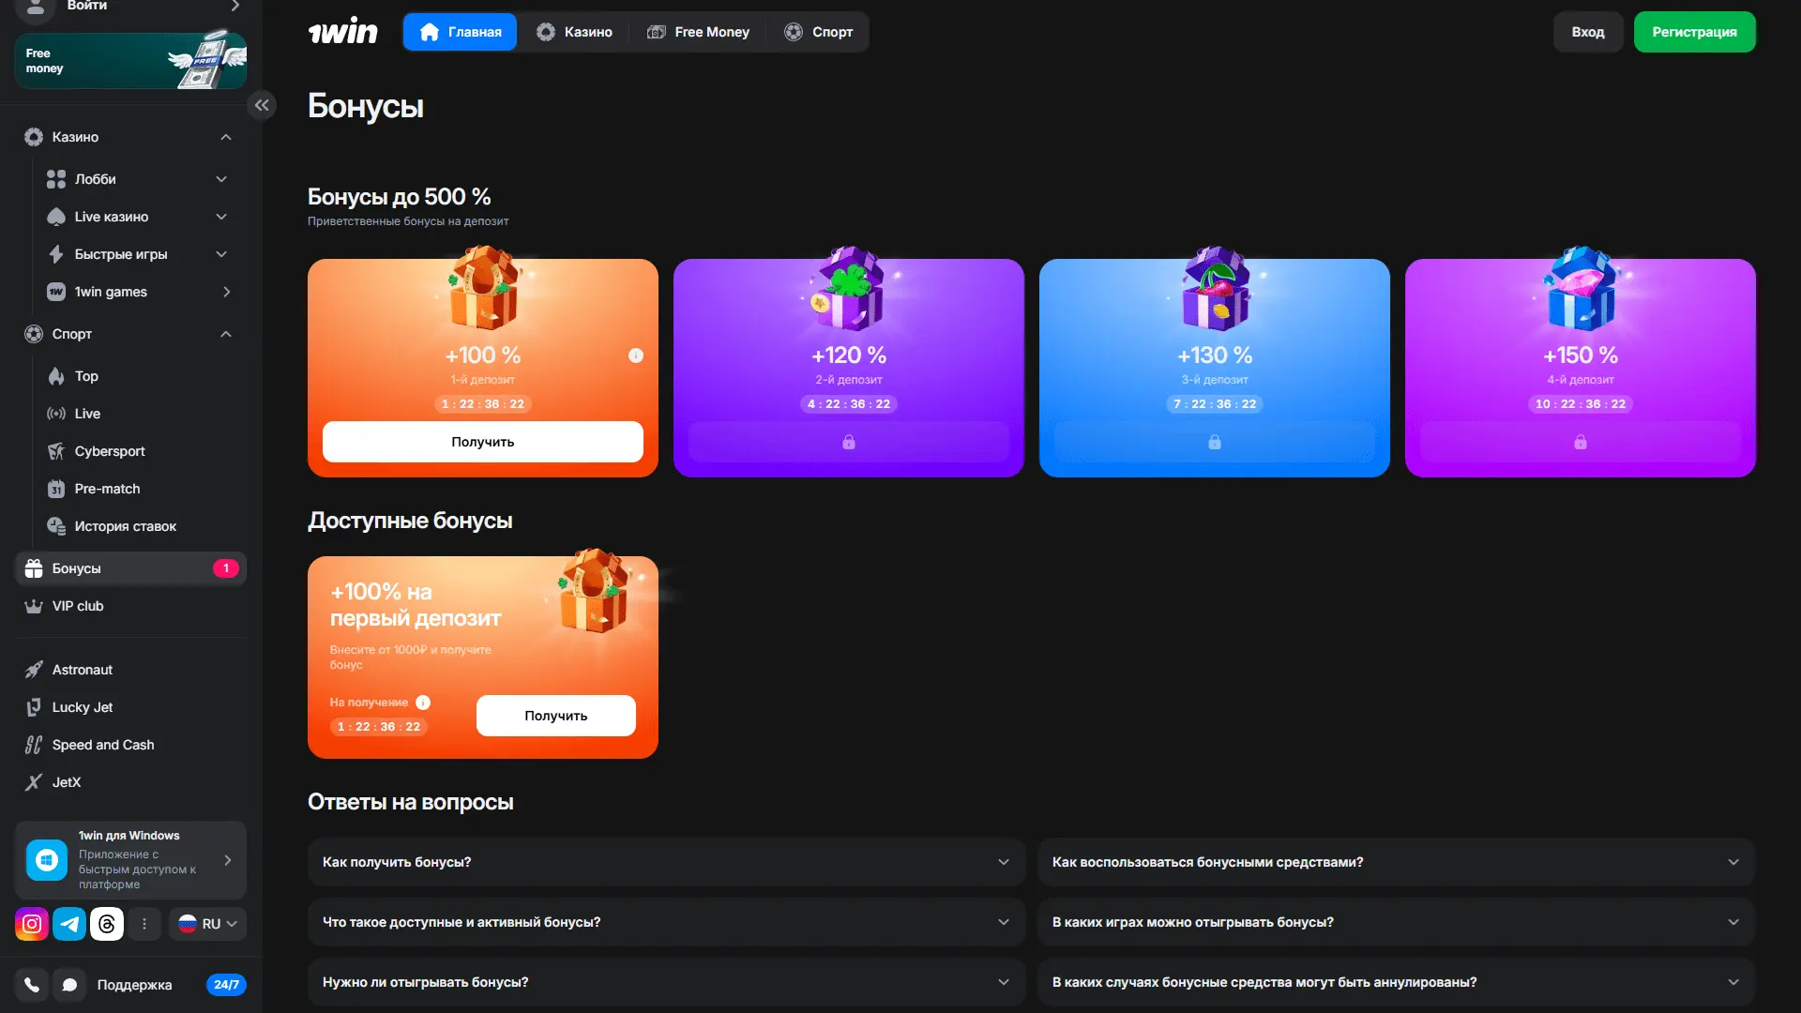Open the RU language dropdown
1801x1013 pixels.
(208, 924)
